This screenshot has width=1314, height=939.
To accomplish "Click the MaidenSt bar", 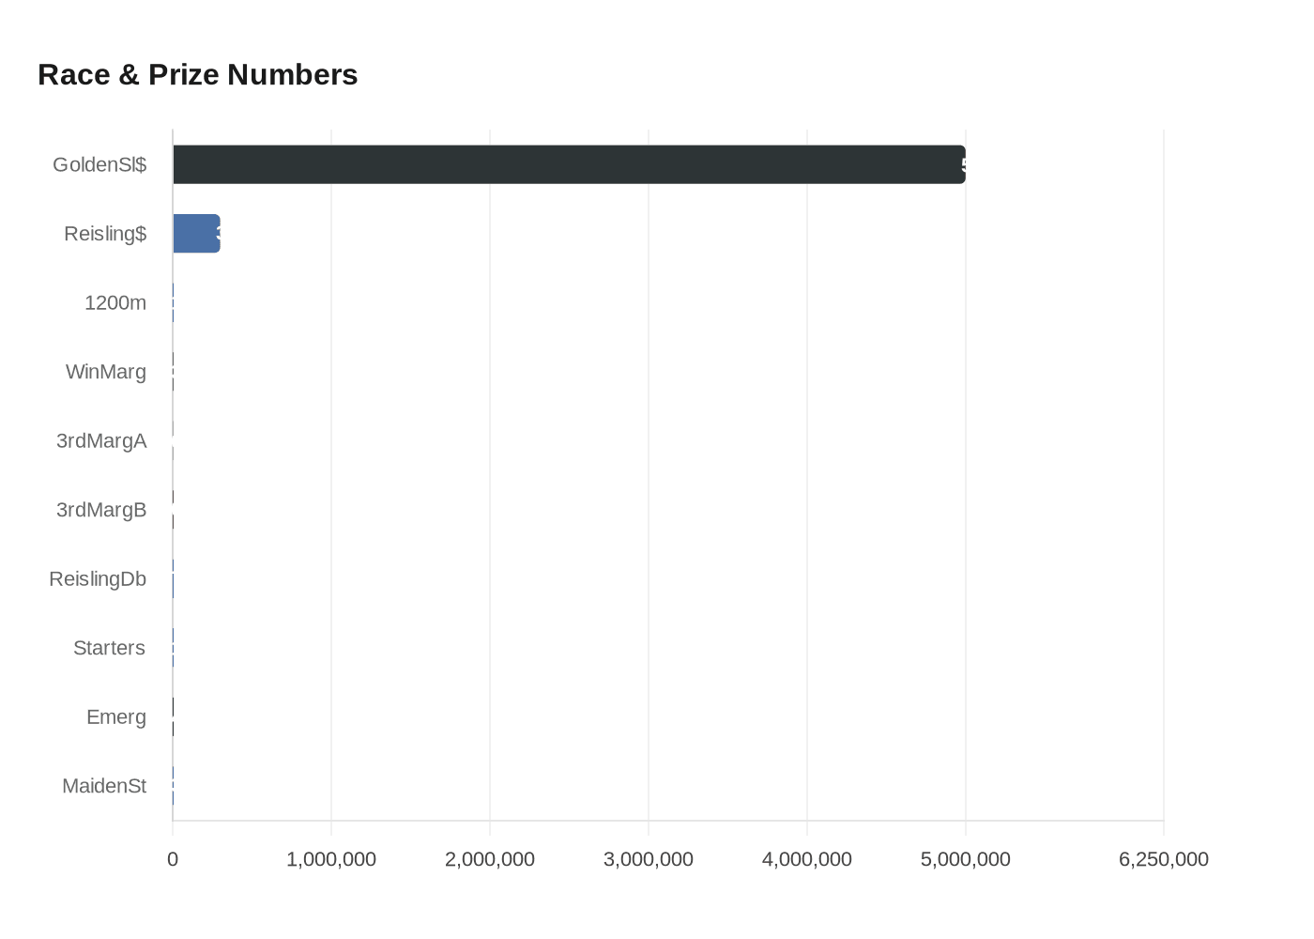I will 173,786.
